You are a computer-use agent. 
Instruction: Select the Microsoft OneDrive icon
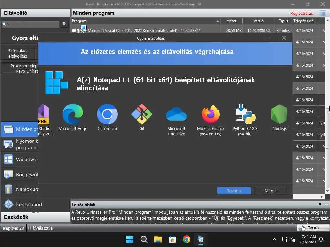click(x=176, y=114)
